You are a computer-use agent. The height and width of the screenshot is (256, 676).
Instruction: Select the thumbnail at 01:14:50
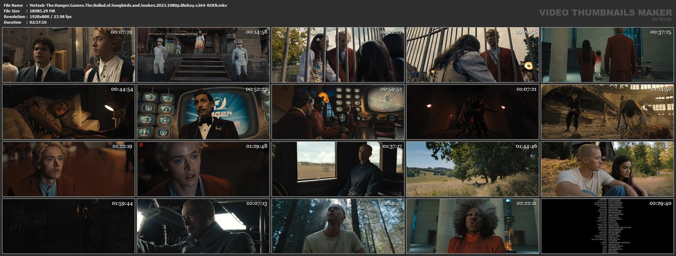(x=607, y=112)
